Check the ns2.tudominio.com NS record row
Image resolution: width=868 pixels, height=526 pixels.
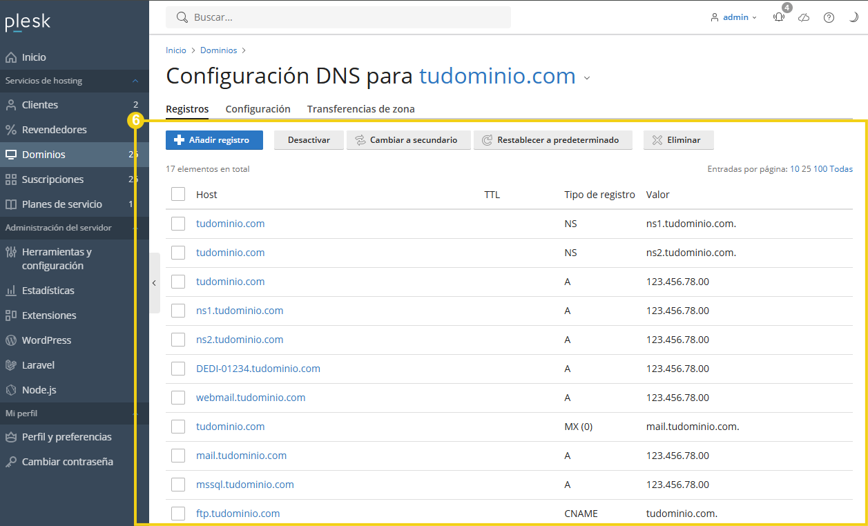[x=178, y=253]
